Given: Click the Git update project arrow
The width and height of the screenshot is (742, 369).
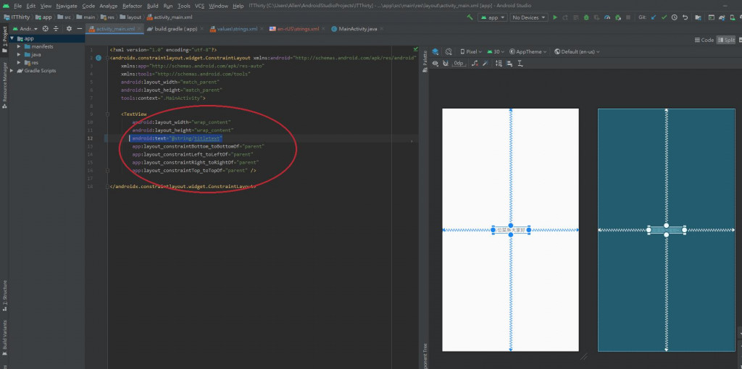Looking at the screenshot, I should point(652,17).
